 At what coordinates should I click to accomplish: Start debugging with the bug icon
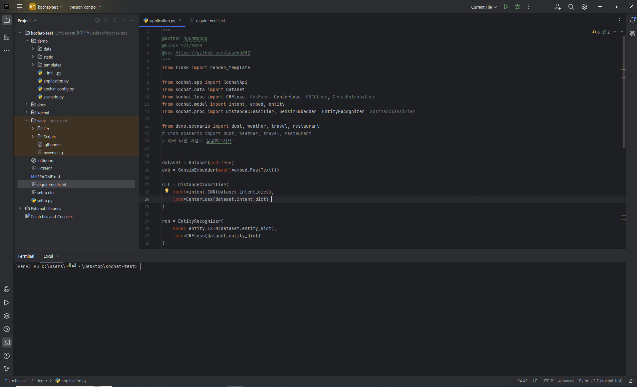pyautogui.click(x=517, y=7)
